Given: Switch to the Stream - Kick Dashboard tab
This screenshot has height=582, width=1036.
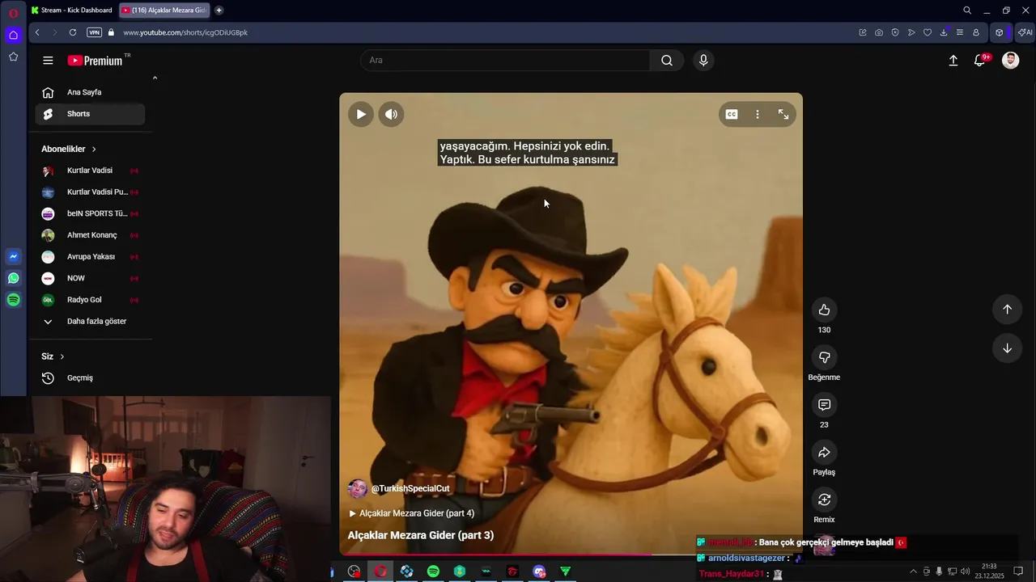Looking at the screenshot, I should coord(71,11).
